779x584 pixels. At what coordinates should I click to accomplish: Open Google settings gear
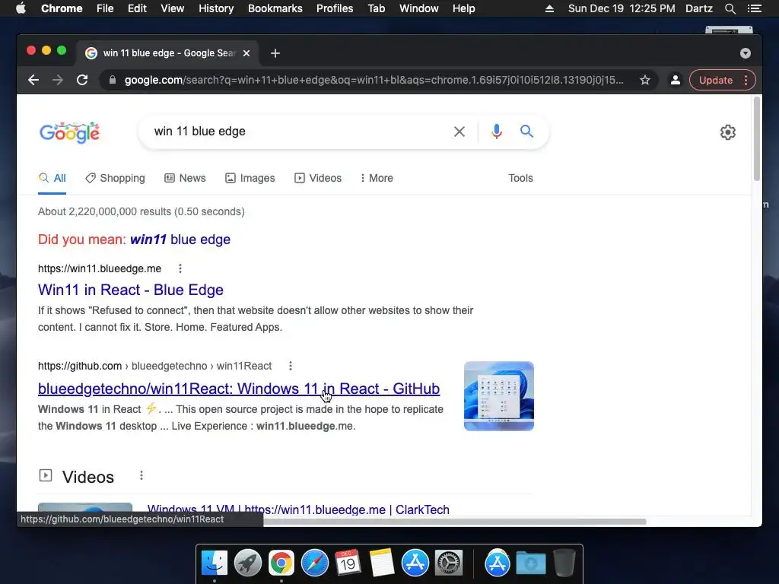[x=728, y=132]
